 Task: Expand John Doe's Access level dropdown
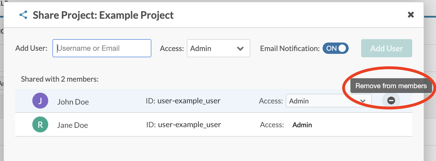coord(329,101)
